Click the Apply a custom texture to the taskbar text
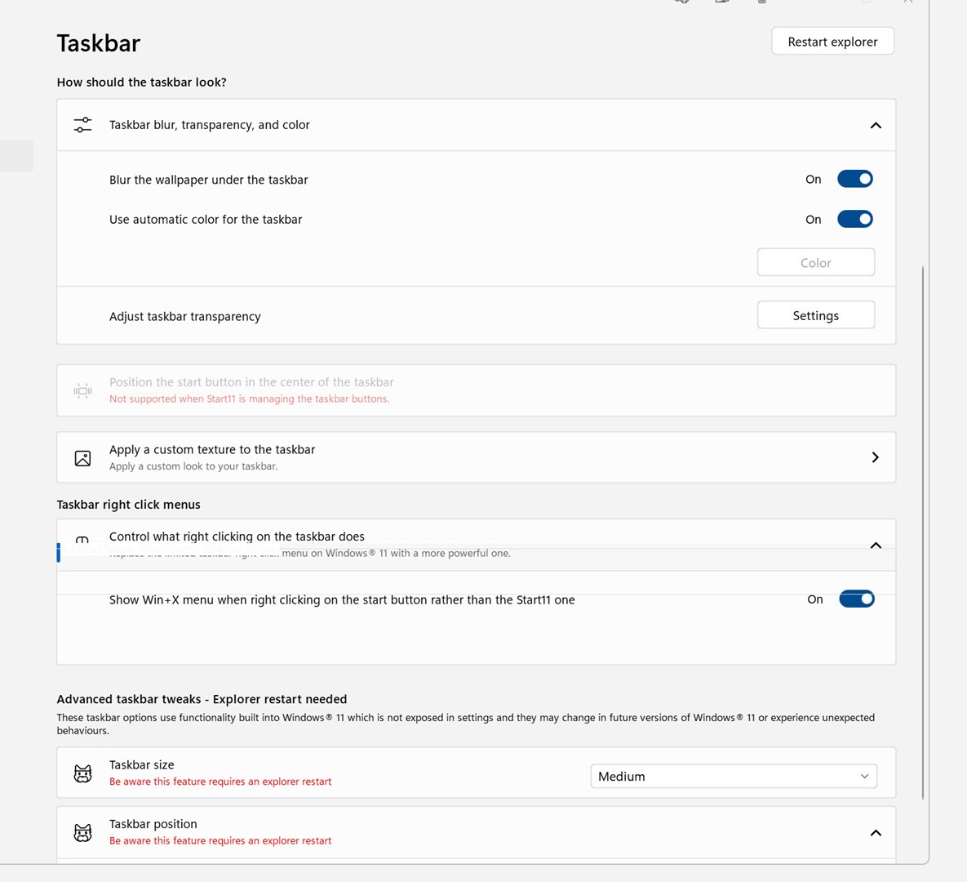The image size is (967, 882). point(212,449)
